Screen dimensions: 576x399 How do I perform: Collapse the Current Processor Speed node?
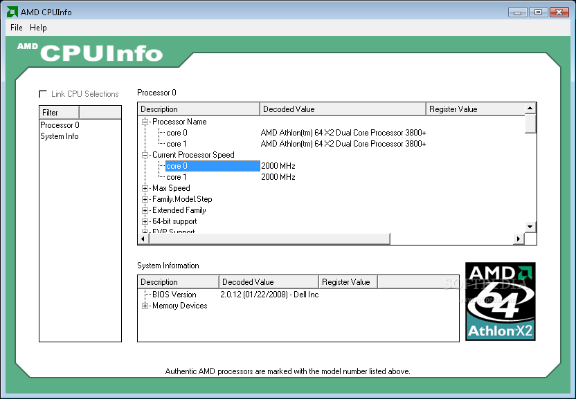click(145, 156)
